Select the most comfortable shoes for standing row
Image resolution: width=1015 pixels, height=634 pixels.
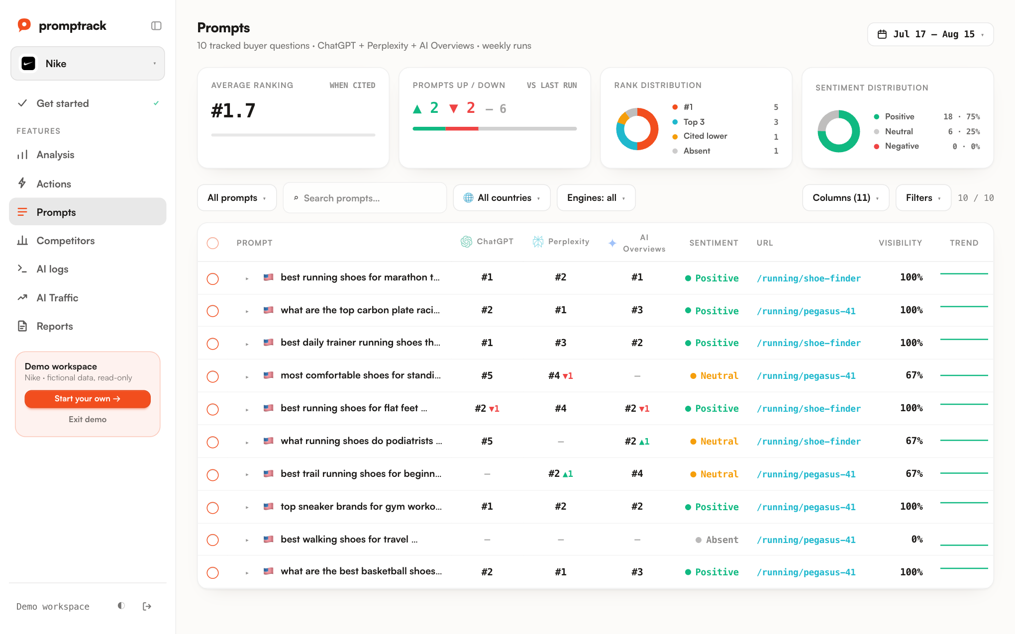tap(213, 376)
